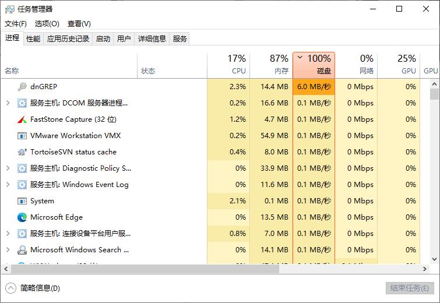Toggle sort arrow on 磁盘 column
Viewport: 440px width, 303px height.
click(300, 58)
